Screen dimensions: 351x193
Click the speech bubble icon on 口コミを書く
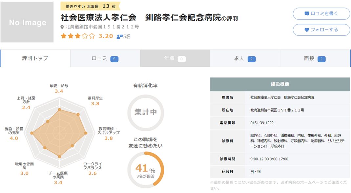(x=307, y=14)
